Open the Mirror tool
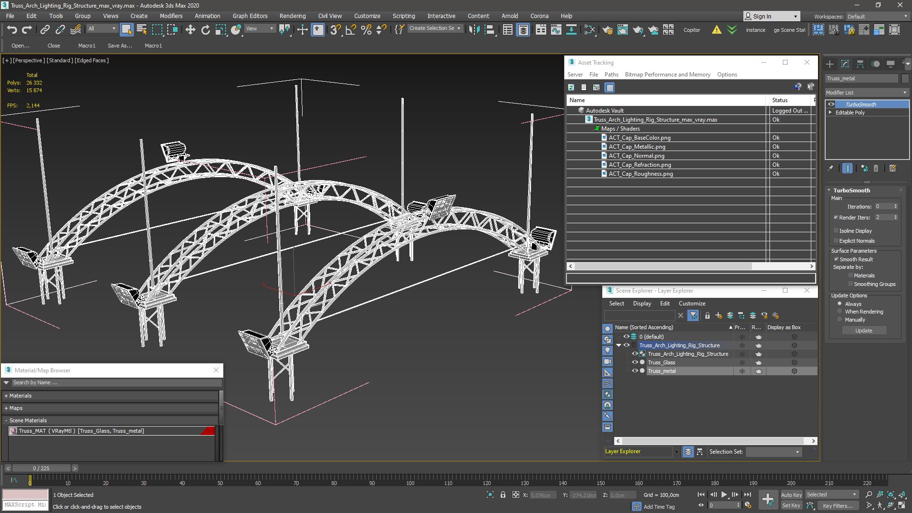The width and height of the screenshot is (912, 513). [x=474, y=30]
